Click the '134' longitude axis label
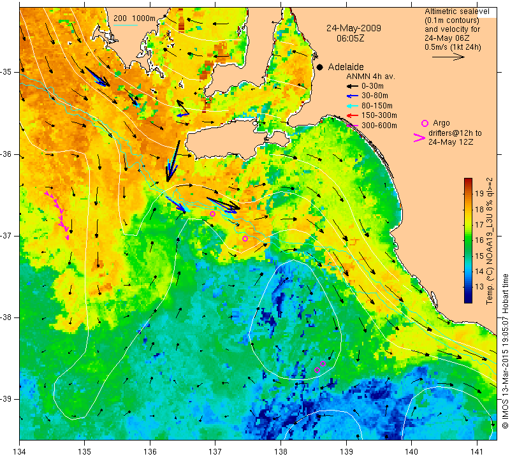The height and width of the screenshot is (459, 510). (20, 451)
